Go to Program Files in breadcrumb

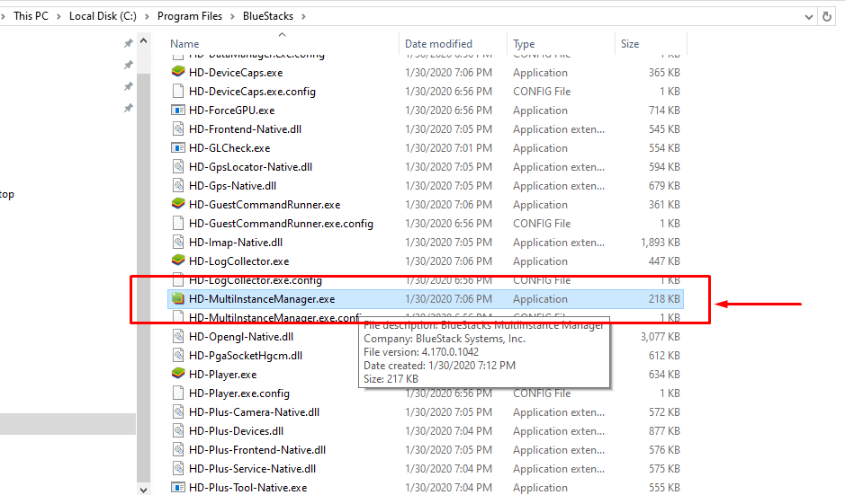point(190,16)
